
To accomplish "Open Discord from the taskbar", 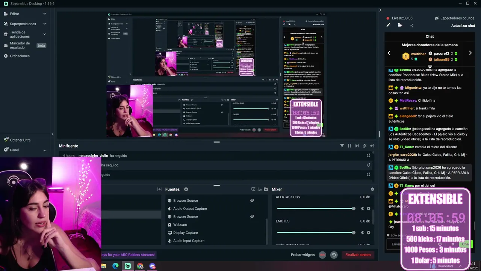I will [152, 266].
